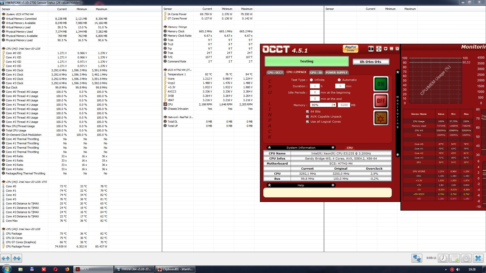Click the PayPal Donate button

[x=351, y=49]
